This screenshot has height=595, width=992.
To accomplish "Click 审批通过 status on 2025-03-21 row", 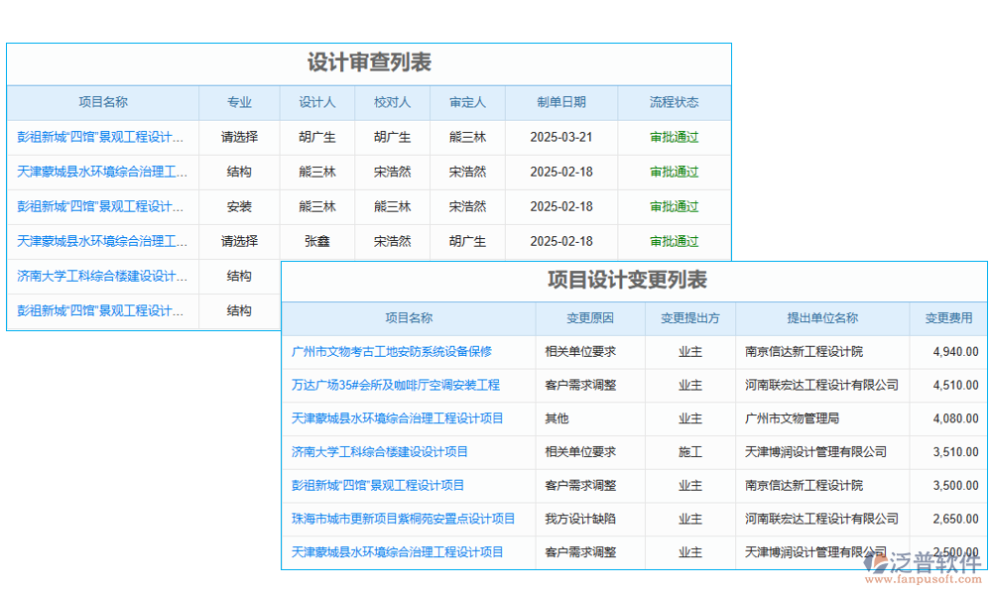I will click(x=674, y=137).
